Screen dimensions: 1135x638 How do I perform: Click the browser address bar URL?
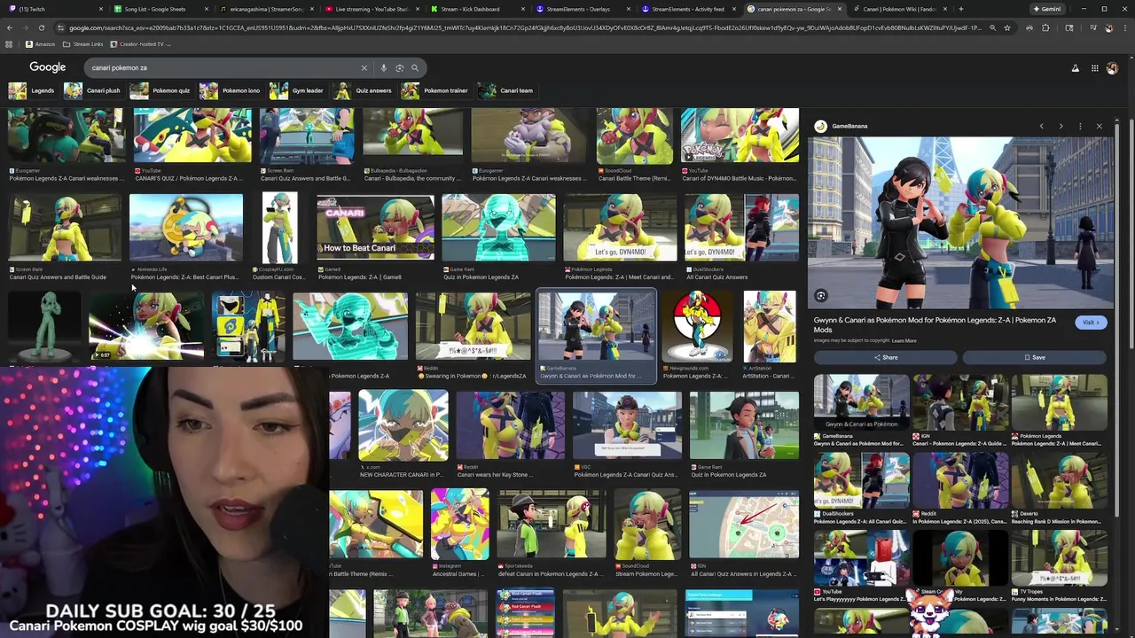click(x=525, y=27)
